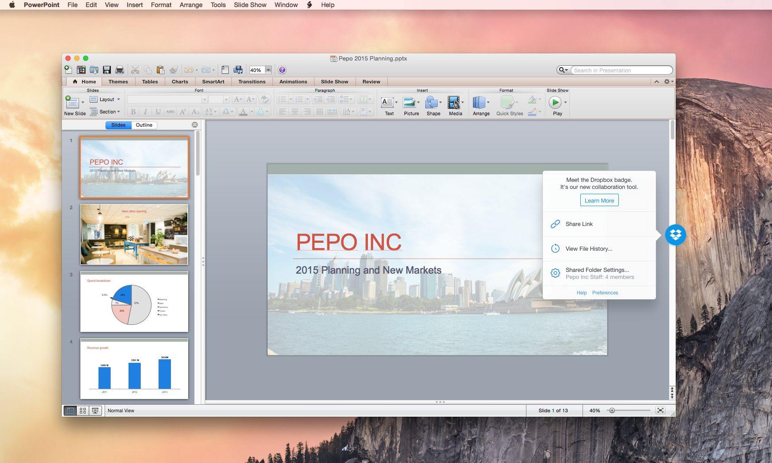
Task: Click the Learn More button
Action: coord(599,200)
